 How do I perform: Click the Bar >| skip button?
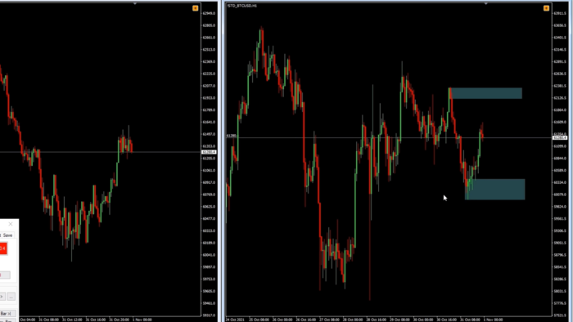[x=7, y=314]
